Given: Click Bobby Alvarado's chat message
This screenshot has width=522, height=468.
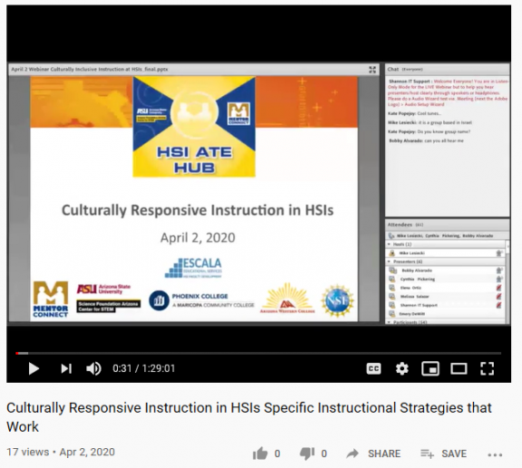Looking at the screenshot, I should click(426, 140).
